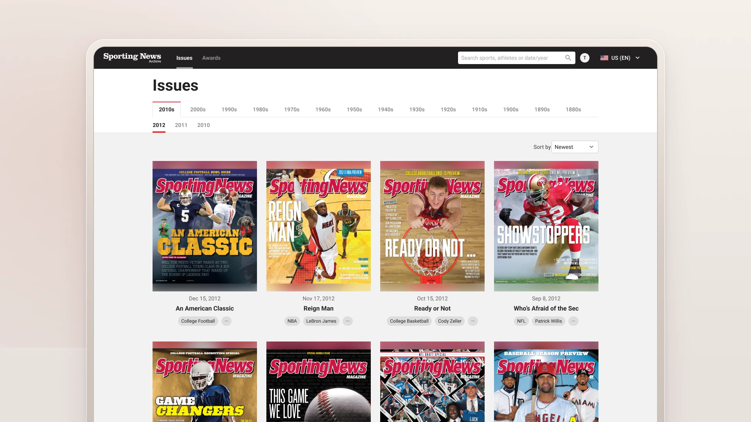Select the 1910s decade tab

tap(480, 109)
